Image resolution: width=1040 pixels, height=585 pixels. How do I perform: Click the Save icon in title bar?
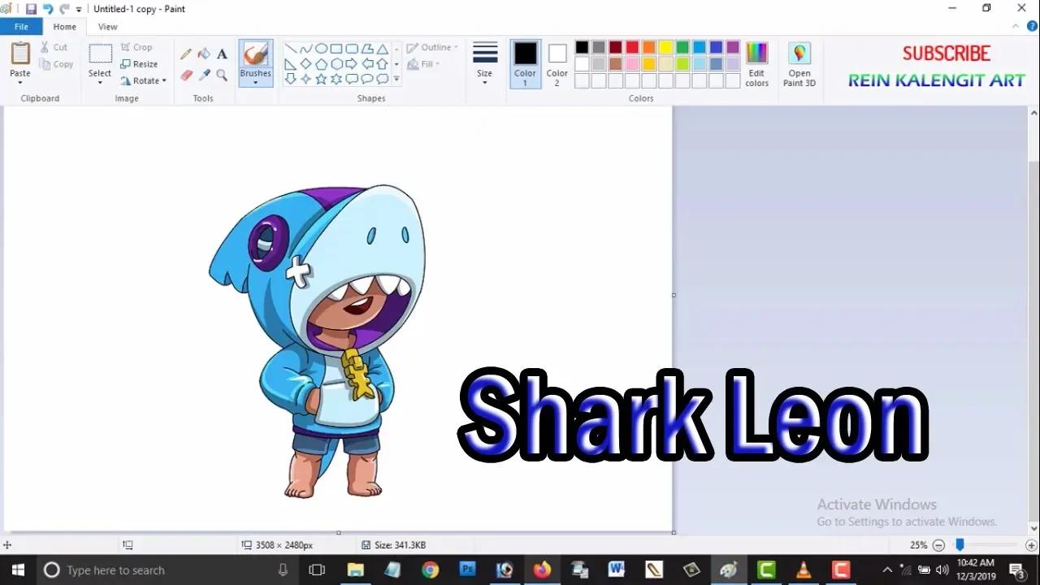coord(31,9)
